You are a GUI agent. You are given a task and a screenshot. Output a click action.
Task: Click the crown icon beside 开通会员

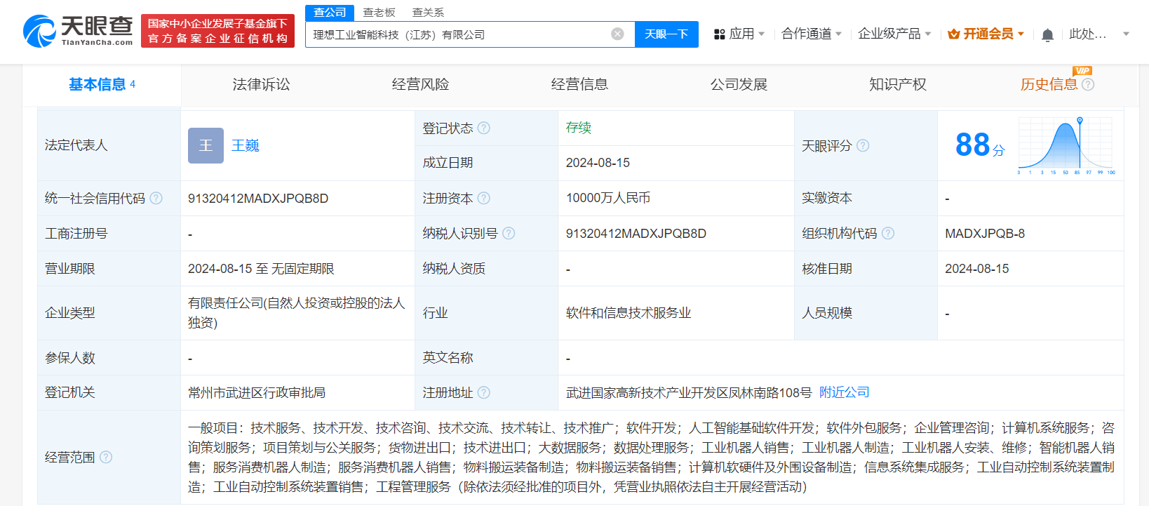pyautogui.click(x=953, y=34)
